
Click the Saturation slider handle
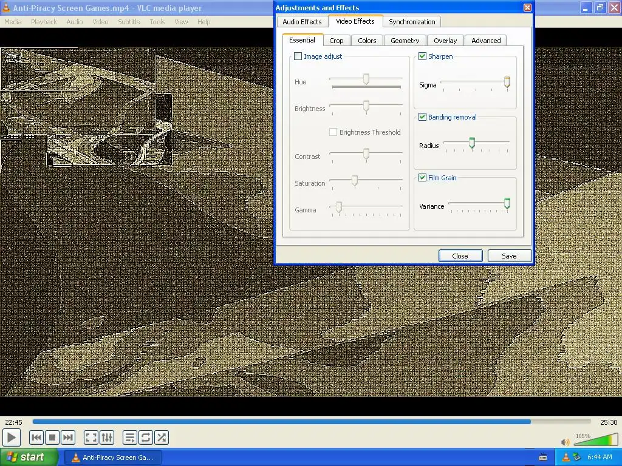tap(355, 181)
